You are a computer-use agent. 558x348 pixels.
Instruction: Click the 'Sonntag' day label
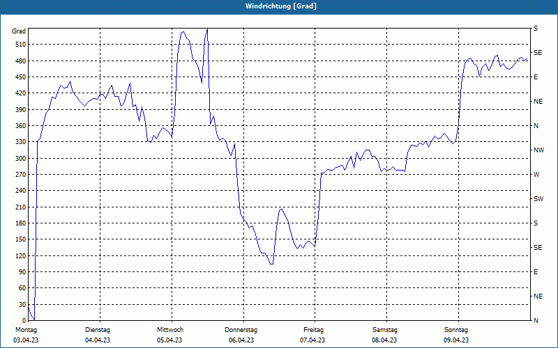tap(456, 330)
